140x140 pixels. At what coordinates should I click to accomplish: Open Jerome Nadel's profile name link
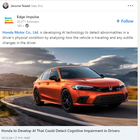(x=20, y=6)
